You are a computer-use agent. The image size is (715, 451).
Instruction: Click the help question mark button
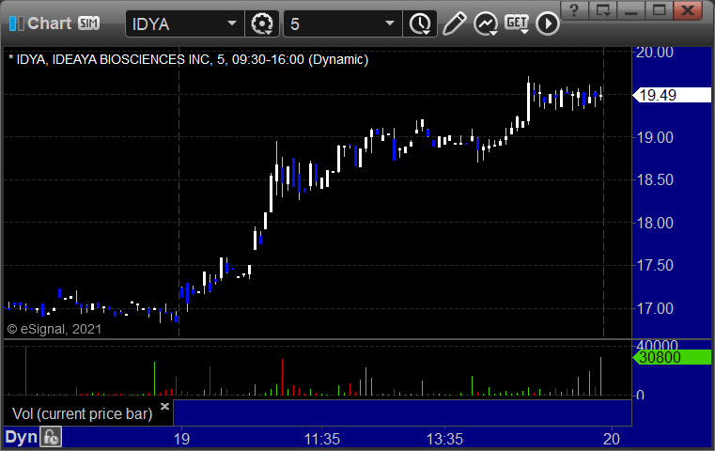point(574,10)
